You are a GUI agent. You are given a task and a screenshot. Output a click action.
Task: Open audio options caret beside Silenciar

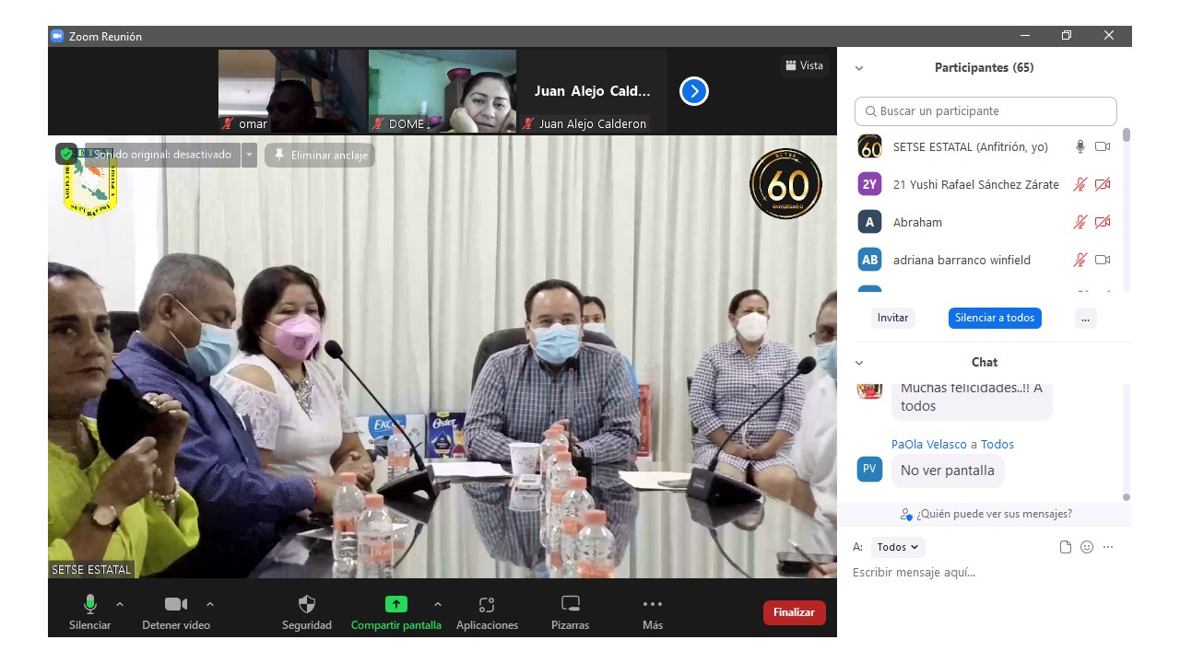point(120,604)
